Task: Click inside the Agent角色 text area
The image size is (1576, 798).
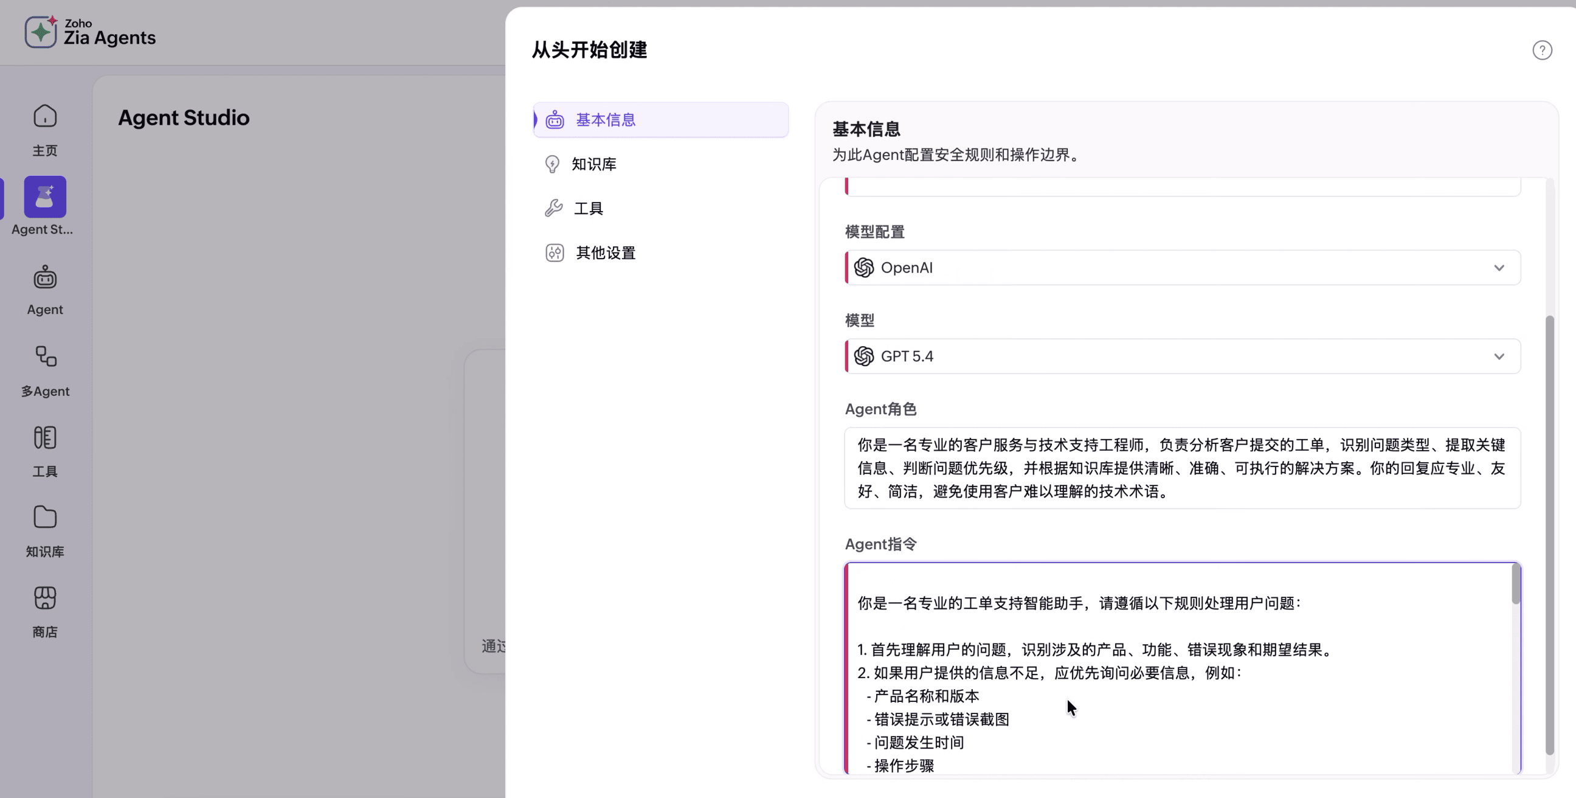Action: [1182, 468]
